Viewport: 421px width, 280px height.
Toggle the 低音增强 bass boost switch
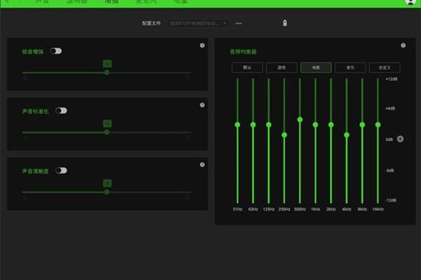(56, 51)
